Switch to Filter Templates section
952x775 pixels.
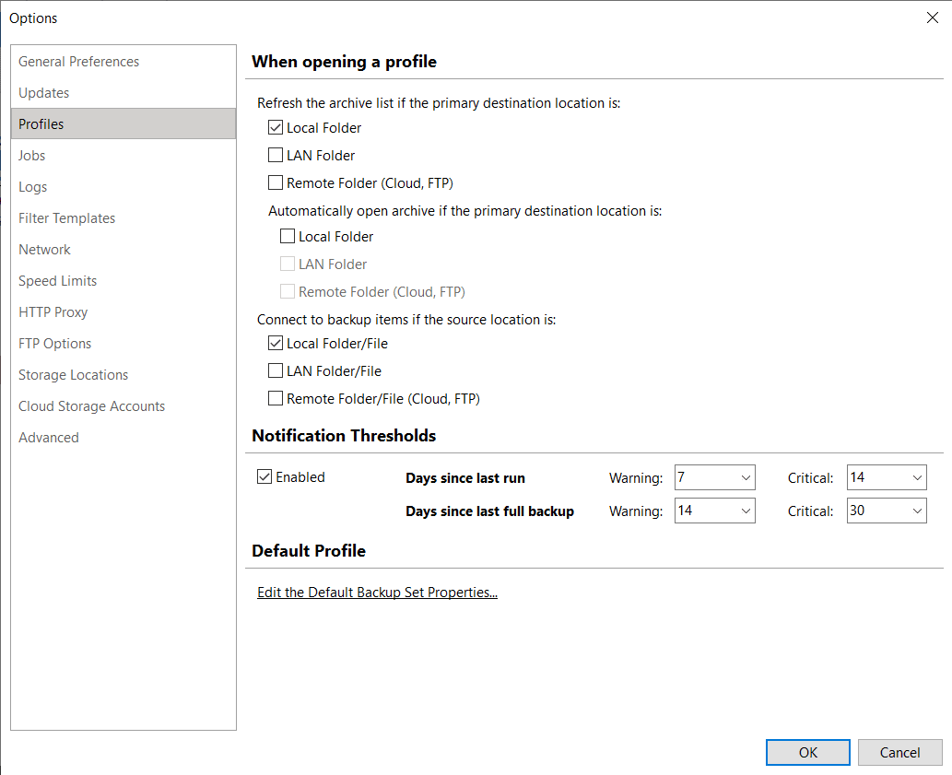(67, 218)
